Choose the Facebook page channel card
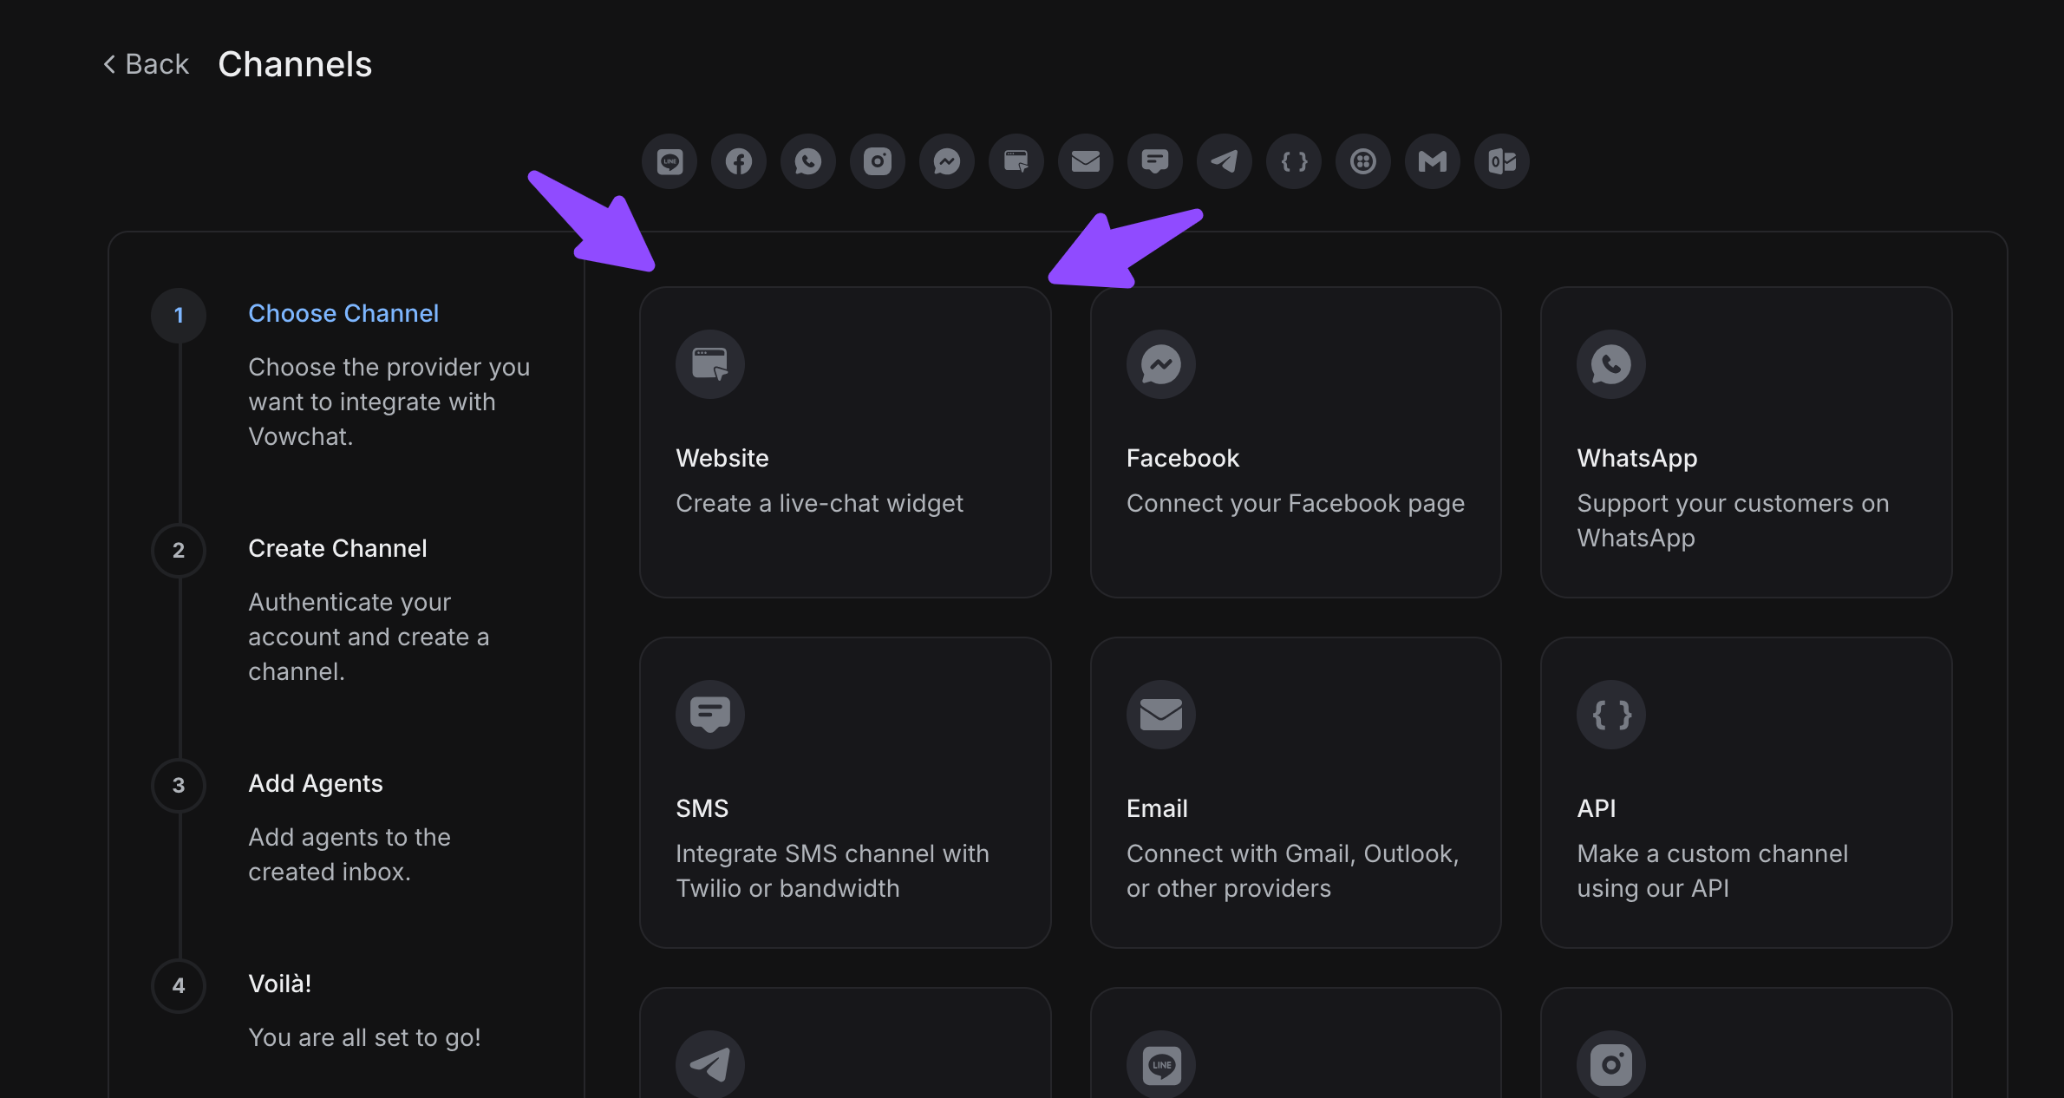Screen dimensions: 2064x1098 click(x=1296, y=442)
